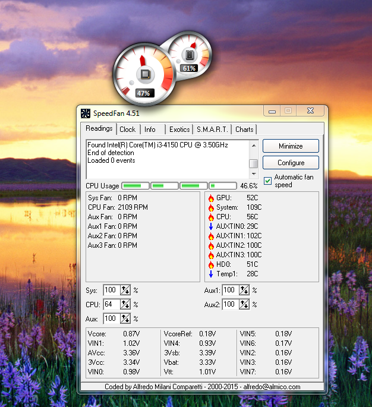Click the HD0 flame icon
The height and width of the screenshot is (407, 372).
point(211,264)
